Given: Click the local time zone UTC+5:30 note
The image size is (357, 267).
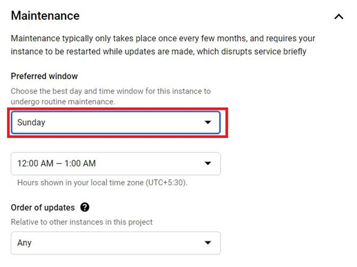Looking at the screenshot, I should point(102,183).
